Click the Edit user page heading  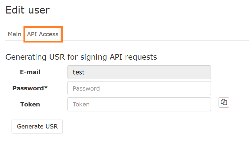(x=27, y=10)
